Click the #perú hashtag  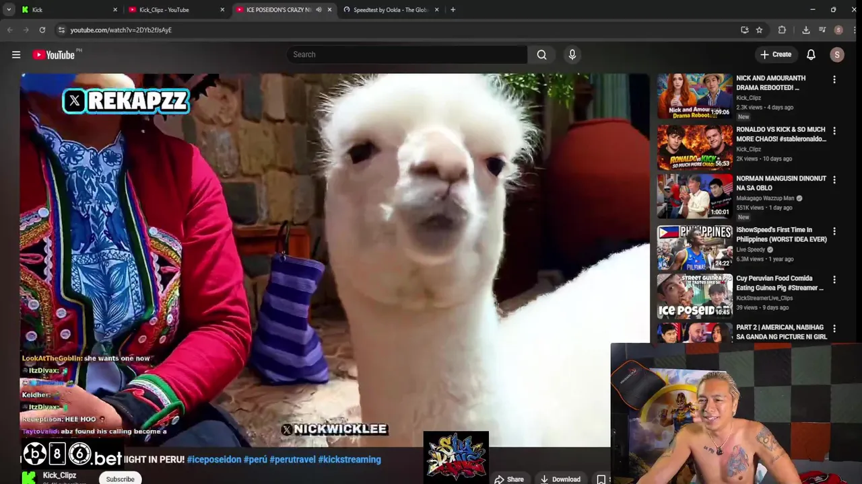pyautogui.click(x=255, y=460)
